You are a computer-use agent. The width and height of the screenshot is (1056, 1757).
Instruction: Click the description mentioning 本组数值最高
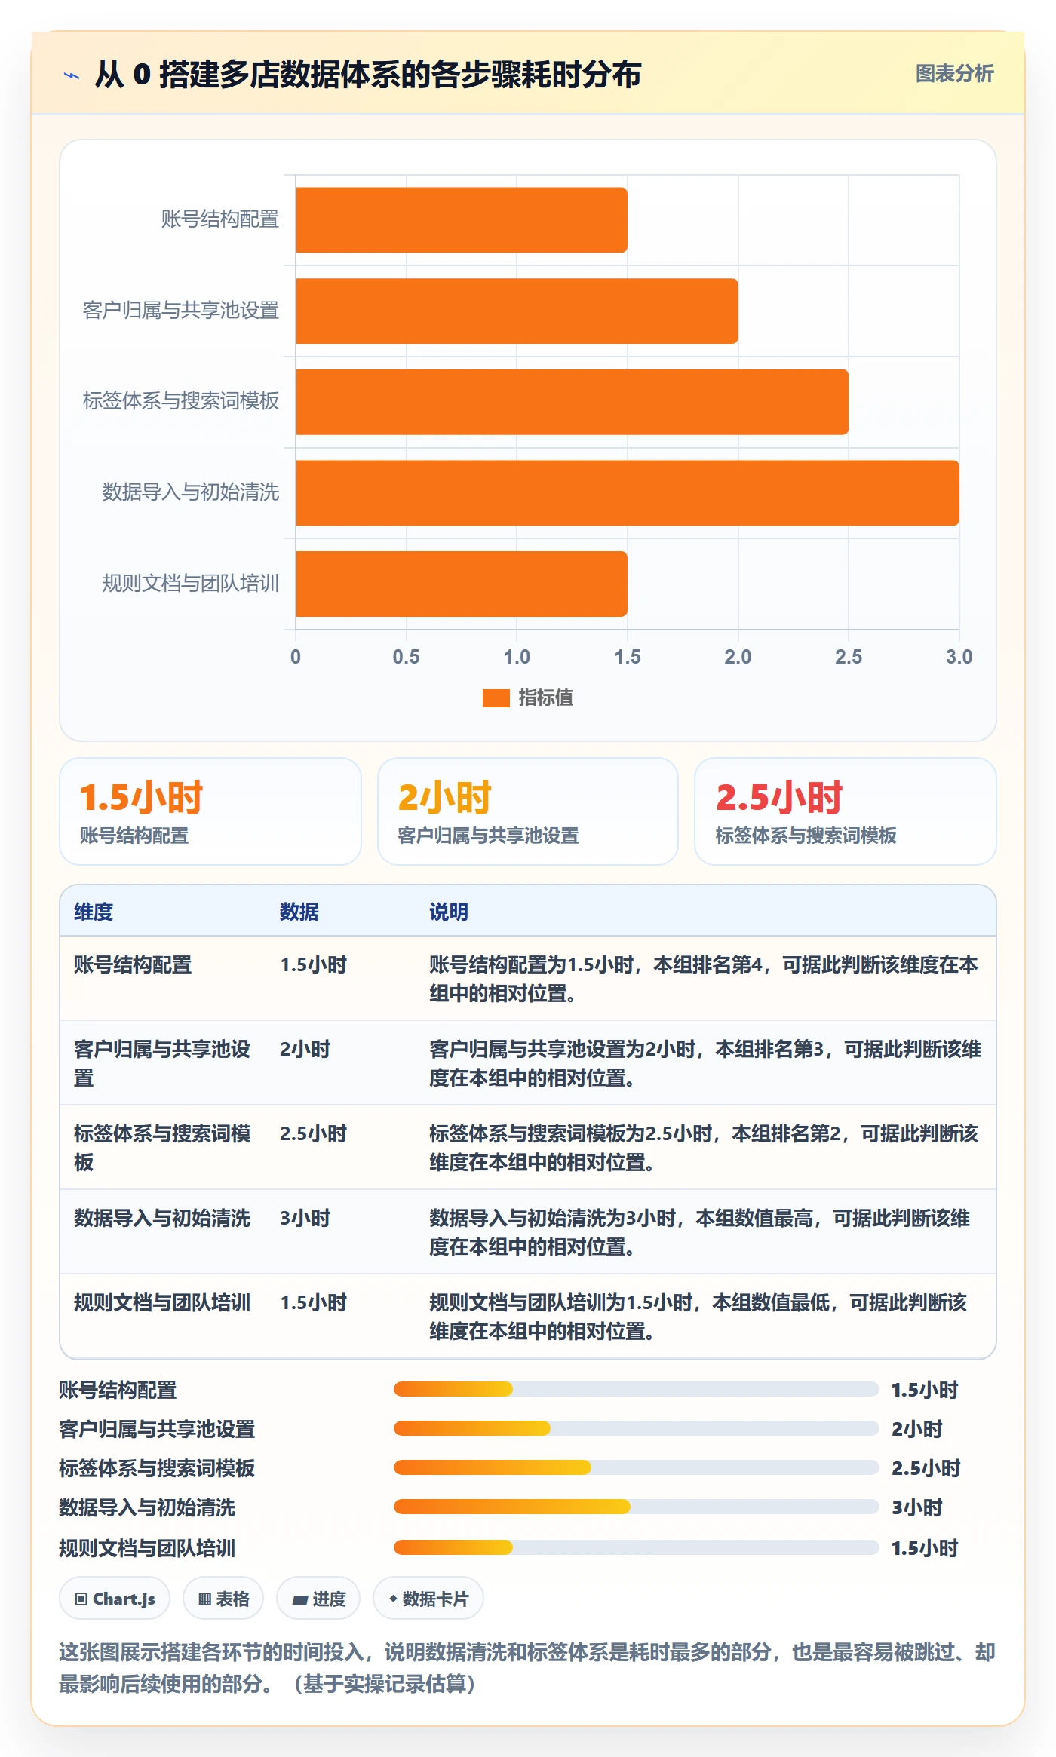(700, 1232)
